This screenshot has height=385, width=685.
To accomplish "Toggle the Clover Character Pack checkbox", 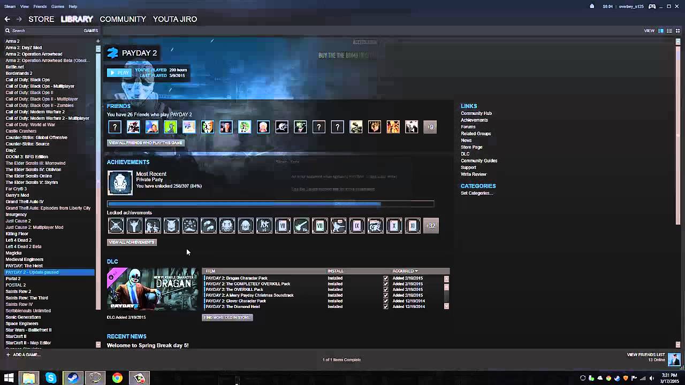I will coord(386,301).
